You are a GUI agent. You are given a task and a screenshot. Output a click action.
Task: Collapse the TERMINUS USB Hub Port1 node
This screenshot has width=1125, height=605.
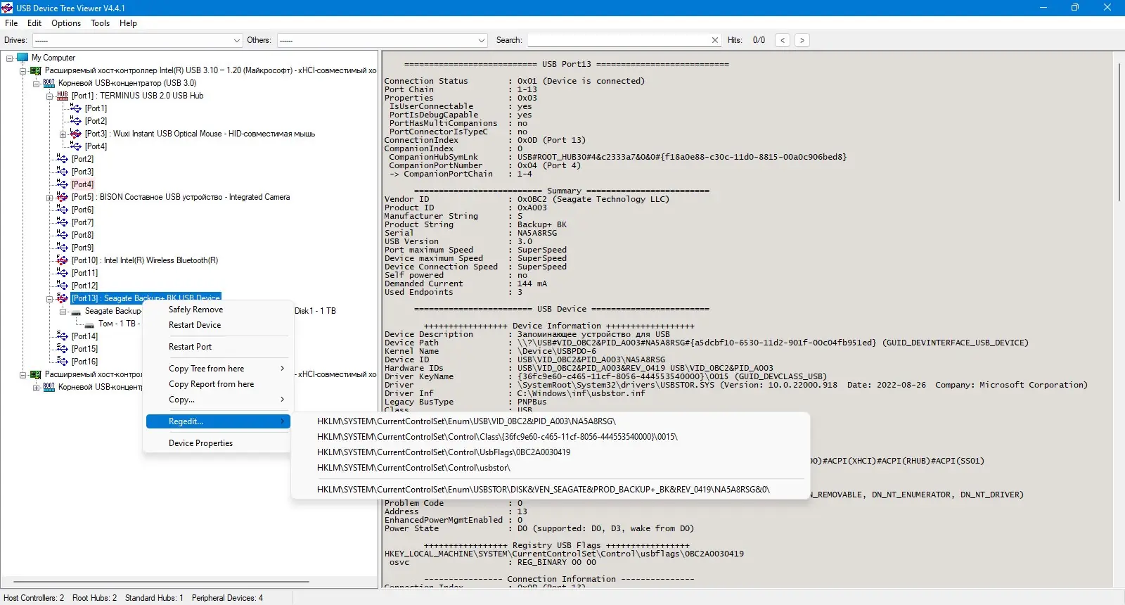pyautogui.click(x=50, y=96)
